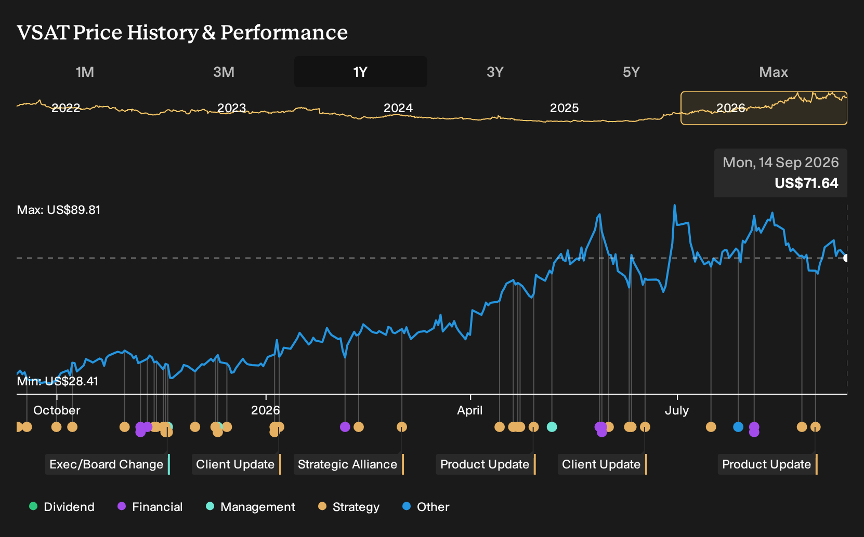Image resolution: width=864 pixels, height=537 pixels.
Task: Show the Max time range
Action: pyautogui.click(x=774, y=72)
